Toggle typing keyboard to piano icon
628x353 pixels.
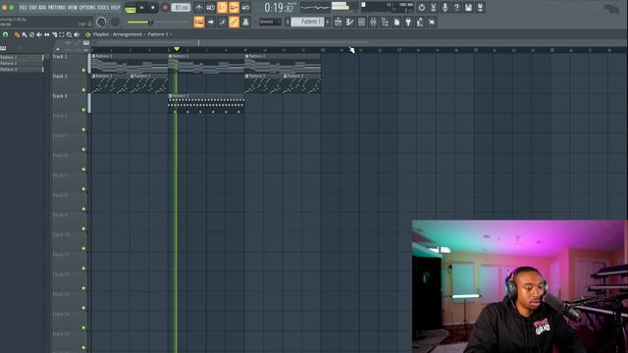click(x=199, y=22)
